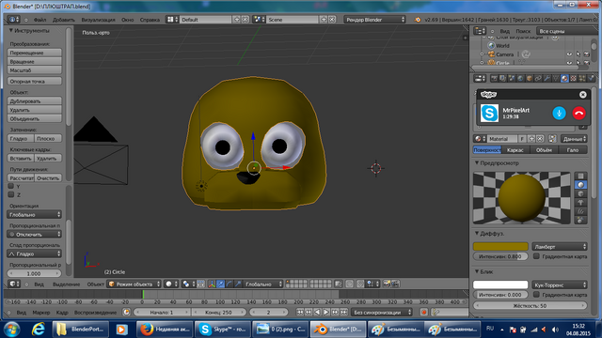Click Вставить keyframe button

pyautogui.click(x=21, y=159)
